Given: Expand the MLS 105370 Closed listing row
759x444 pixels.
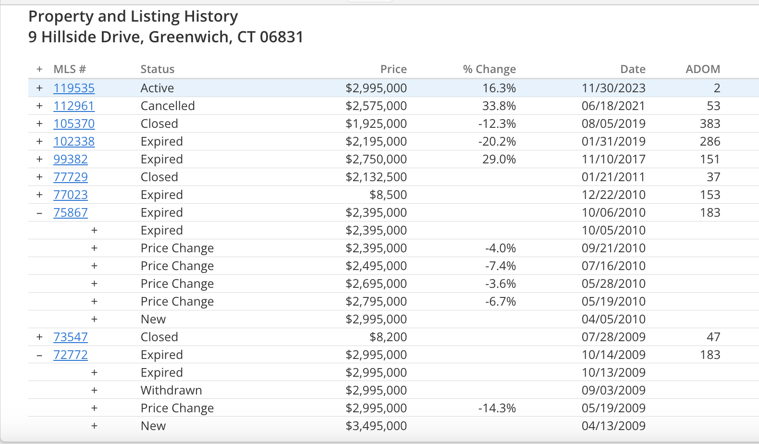Looking at the screenshot, I should 39,123.
